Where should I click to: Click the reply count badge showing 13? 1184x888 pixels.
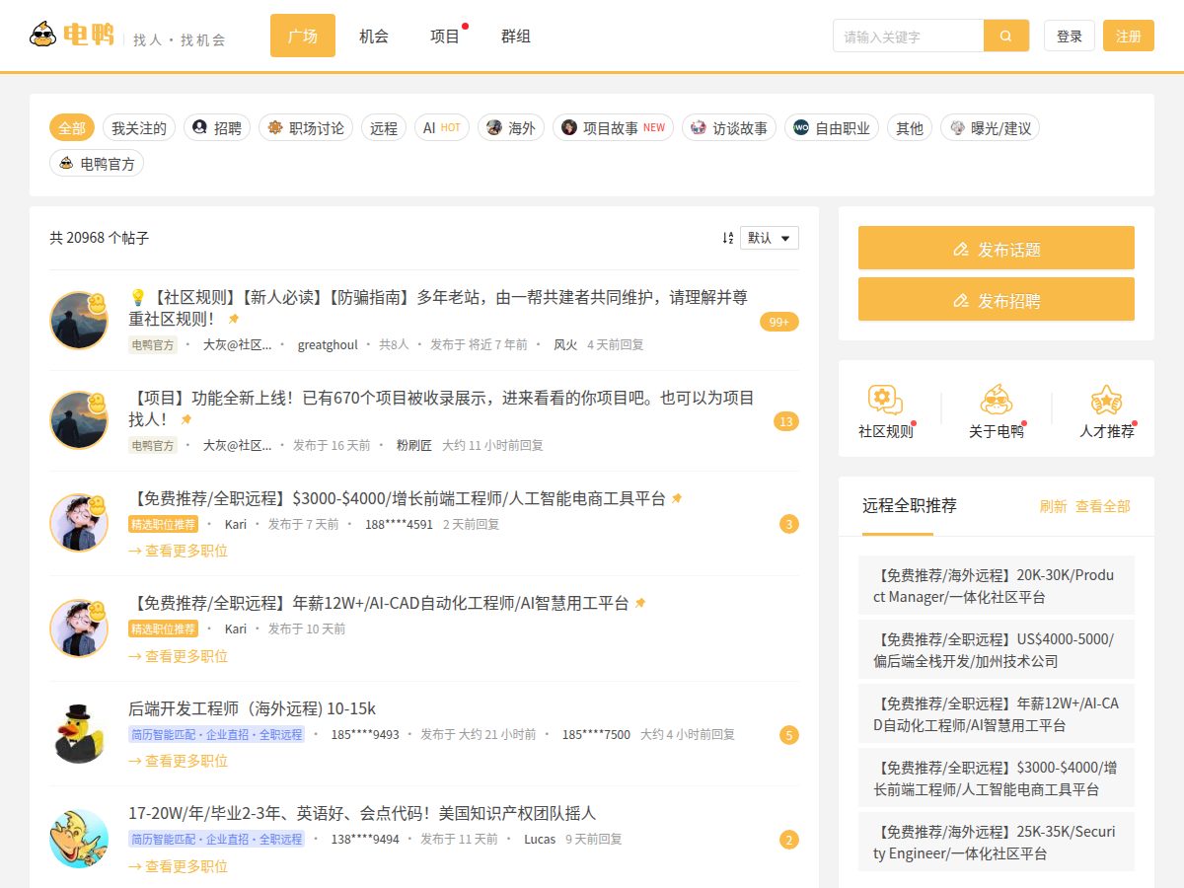786,421
